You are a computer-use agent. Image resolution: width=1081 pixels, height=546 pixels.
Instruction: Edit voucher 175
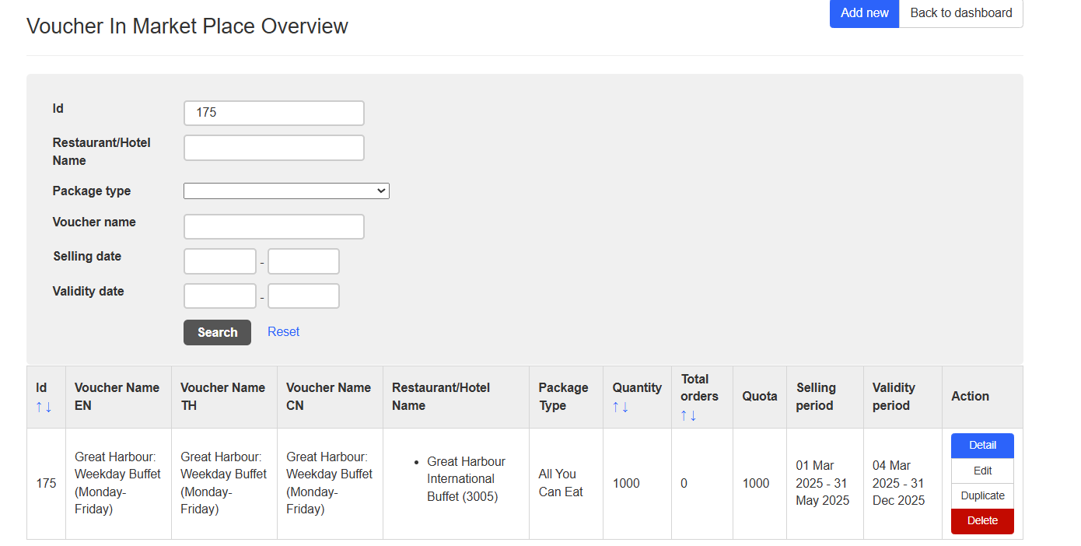coord(982,471)
